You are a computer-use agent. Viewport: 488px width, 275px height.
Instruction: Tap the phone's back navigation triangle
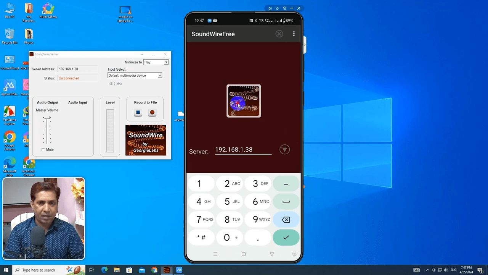click(272, 254)
